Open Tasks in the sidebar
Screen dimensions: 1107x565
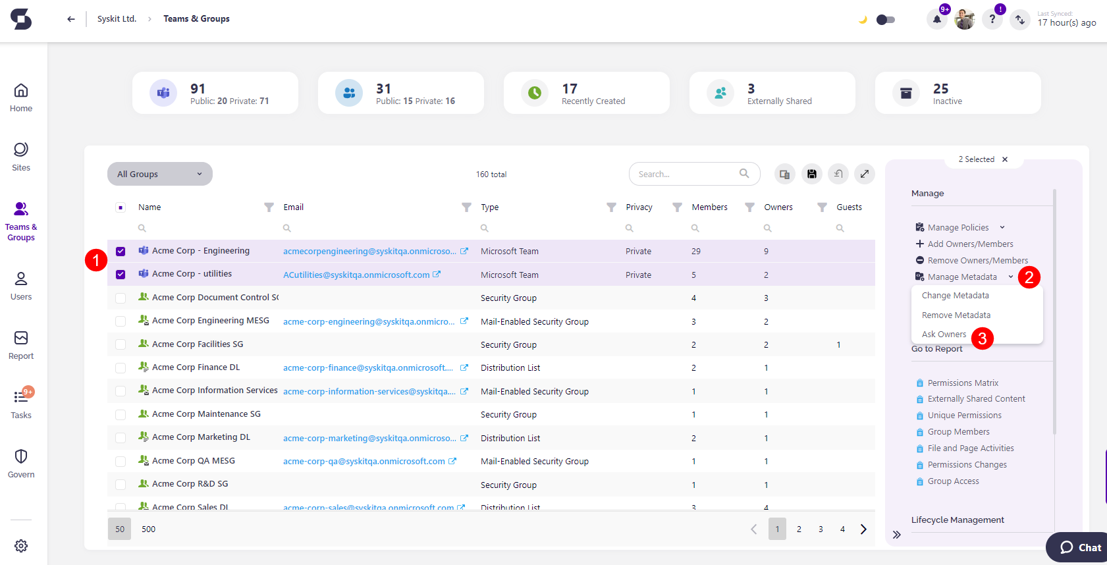[x=21, y=404]
